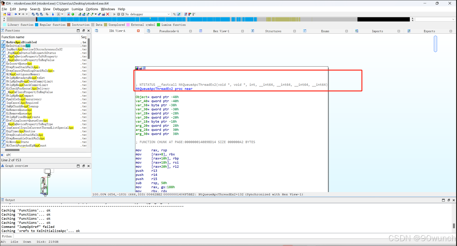The image size is (457, 246).
Task: Click the first green arrow graph icon in toolbar
Action: [x=80, y=14]
